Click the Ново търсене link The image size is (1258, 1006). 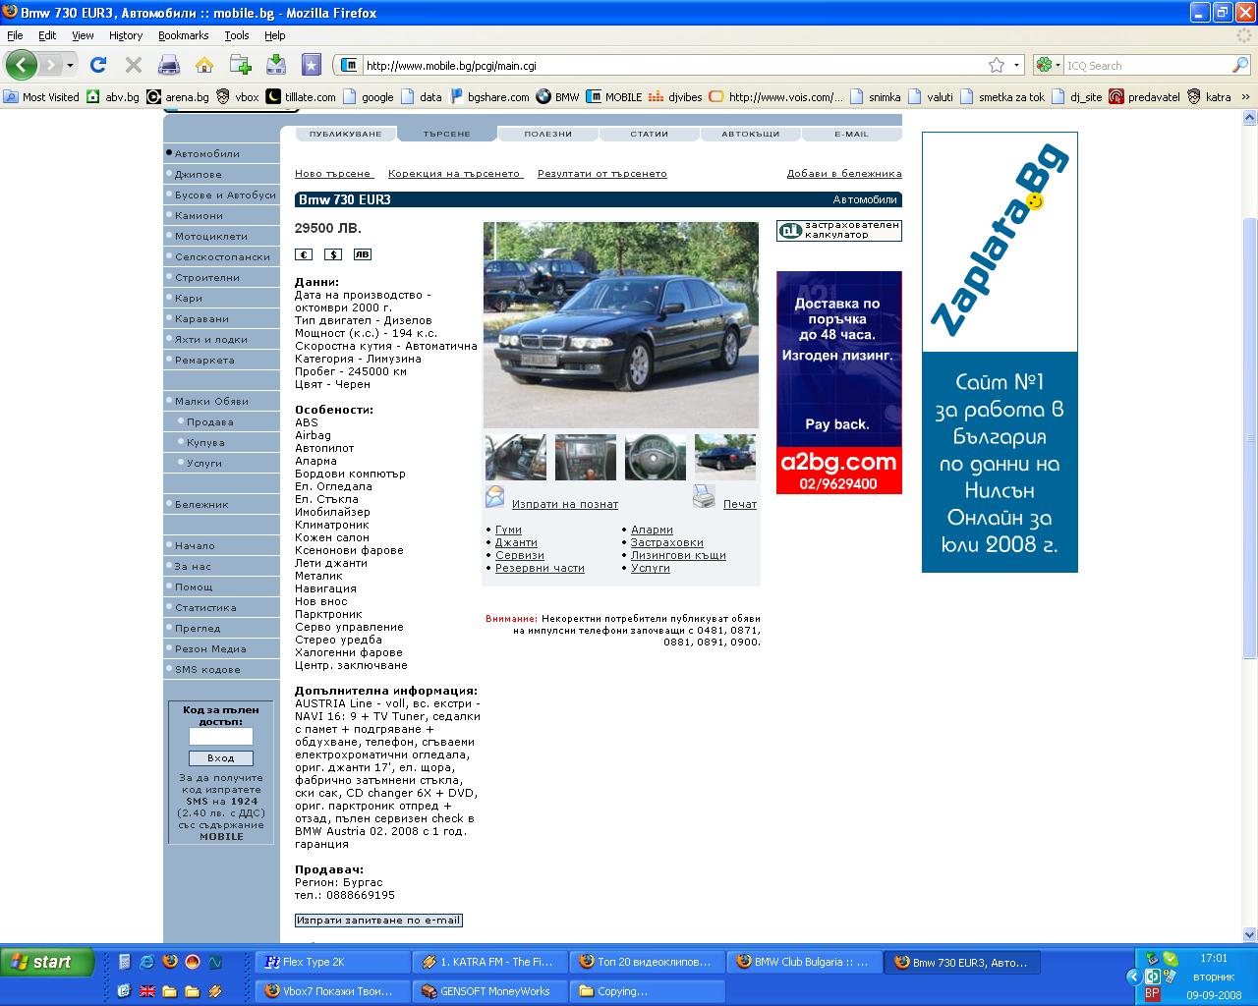click(x=333, y=174)
